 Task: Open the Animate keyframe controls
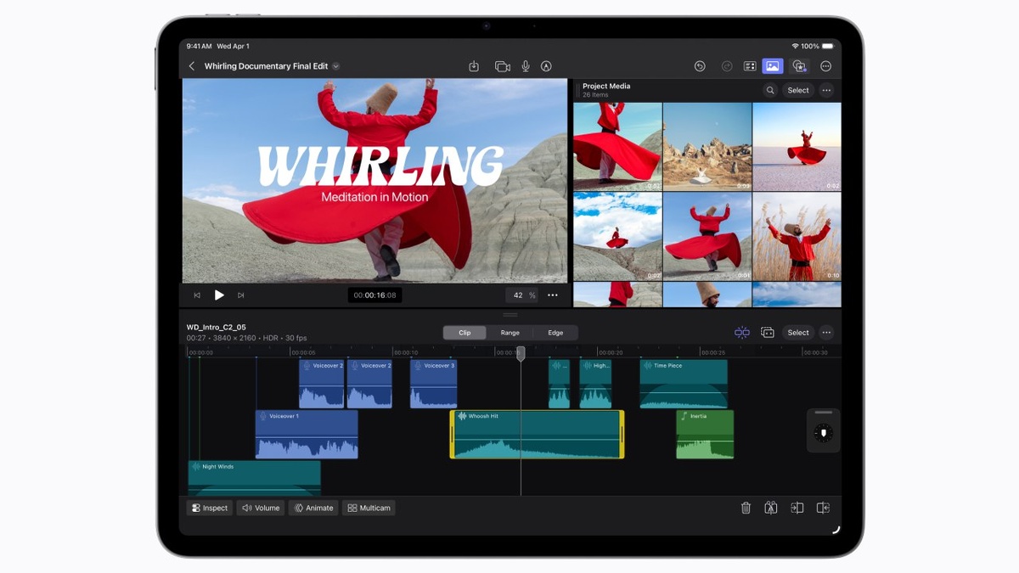313,508
